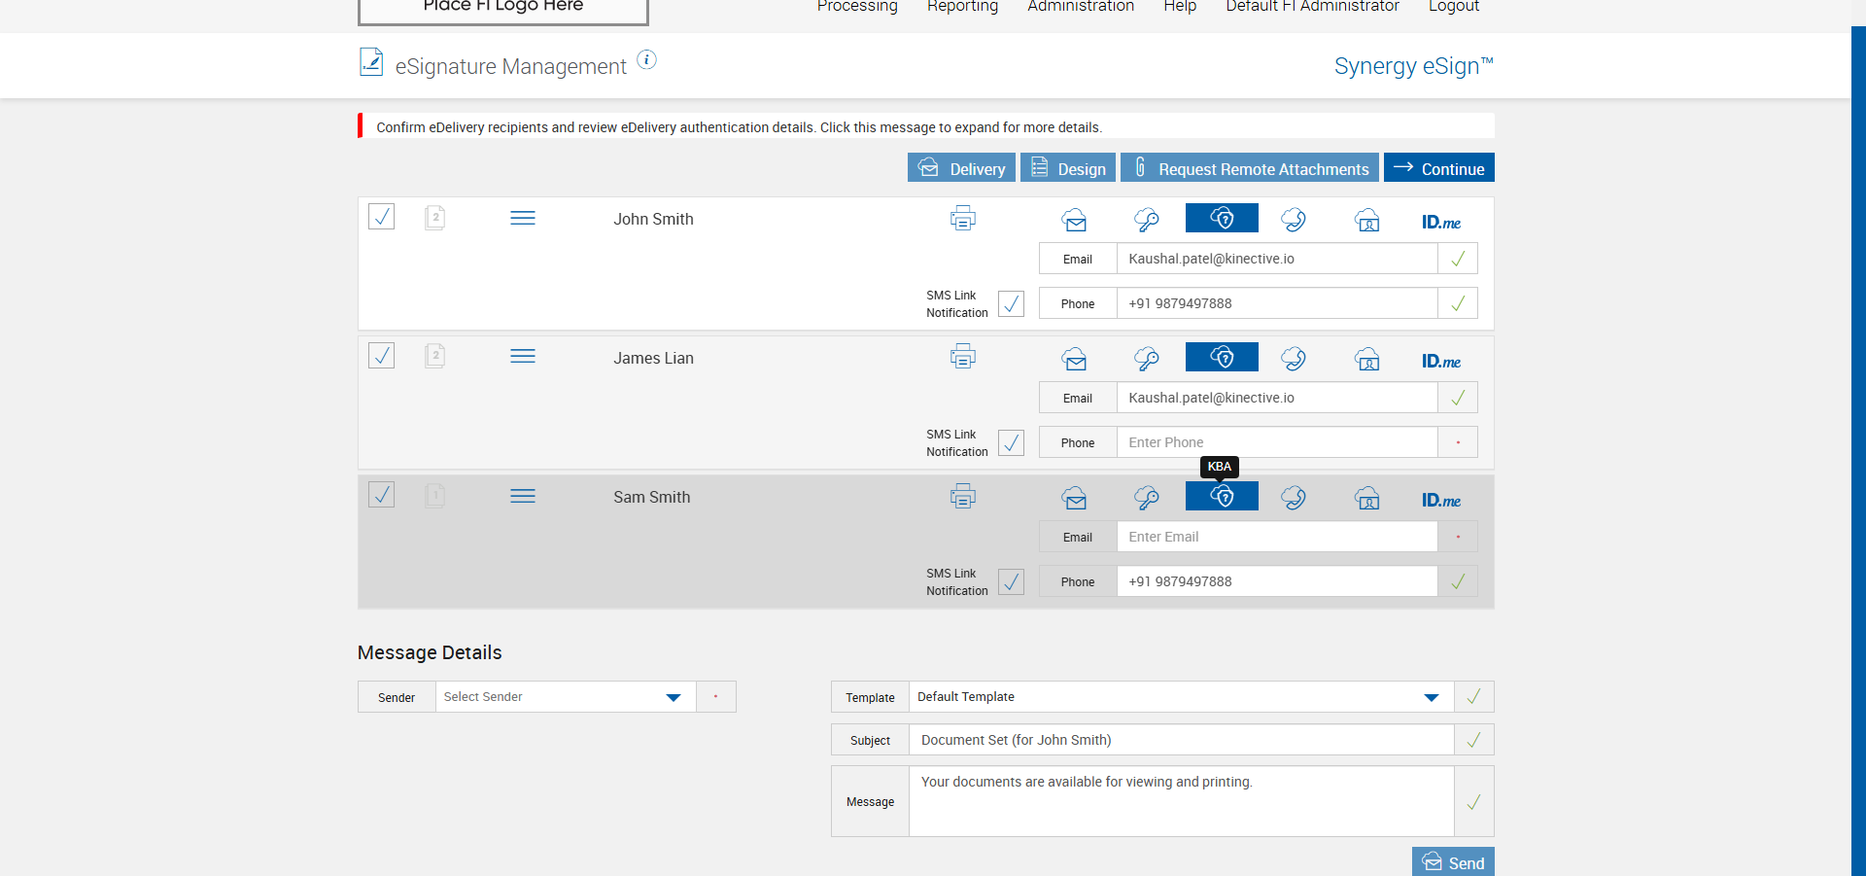This screenshot has width=1866, height=876.
Task: Click the Subject text field
Action: (x=1181, y=740)
